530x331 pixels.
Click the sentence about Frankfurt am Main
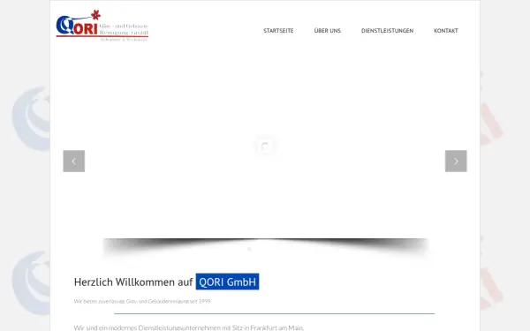click(189, 327)
